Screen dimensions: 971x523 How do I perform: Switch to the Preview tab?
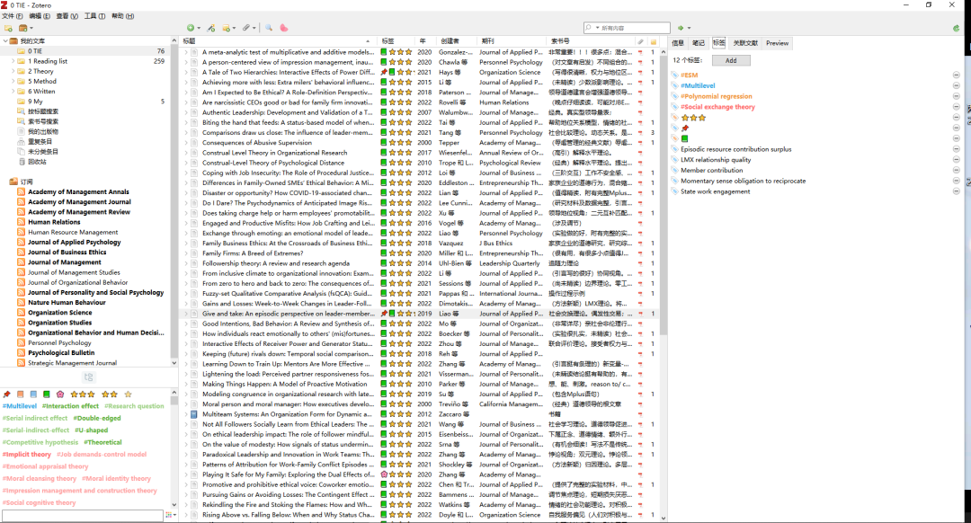(777, 43)
